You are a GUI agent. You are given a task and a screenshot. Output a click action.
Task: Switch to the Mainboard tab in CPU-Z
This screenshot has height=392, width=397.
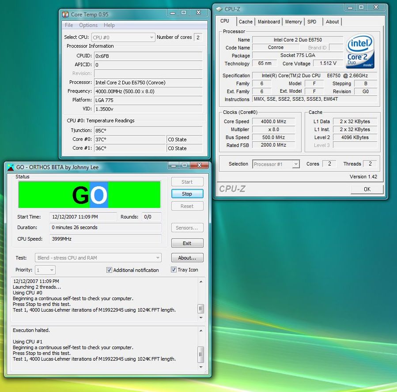[269, 22]
